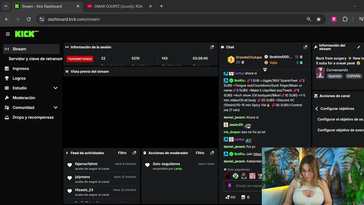The width and height of the screenshot is (364, 205).
Task: Reload the page
Action: (29, 19)
